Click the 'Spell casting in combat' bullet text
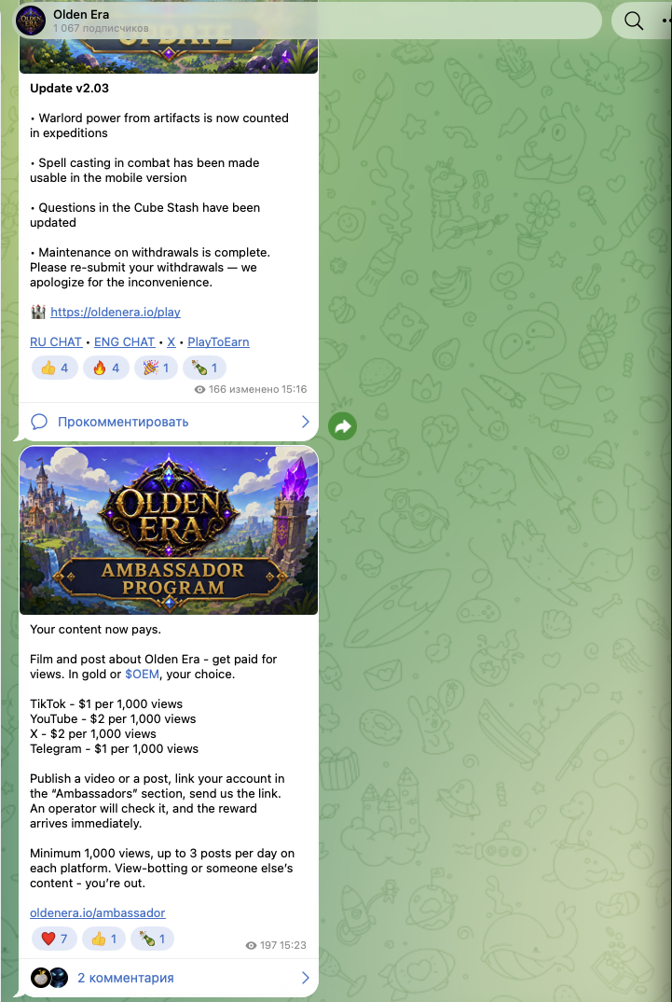The height and width of the screenshot is (1002, 672). point(144,171)
